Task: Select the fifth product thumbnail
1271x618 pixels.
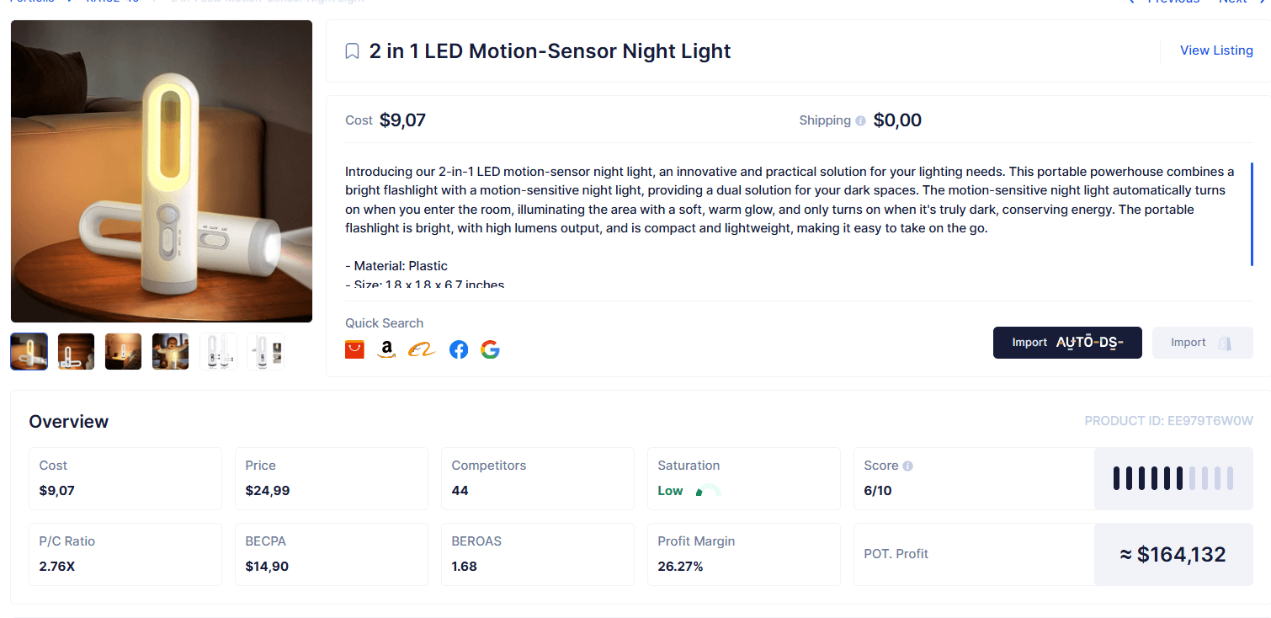Action: 218,351
